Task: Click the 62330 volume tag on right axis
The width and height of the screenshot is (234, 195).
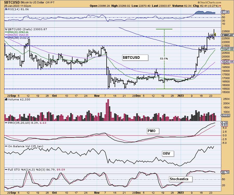Action: [225, 115]
